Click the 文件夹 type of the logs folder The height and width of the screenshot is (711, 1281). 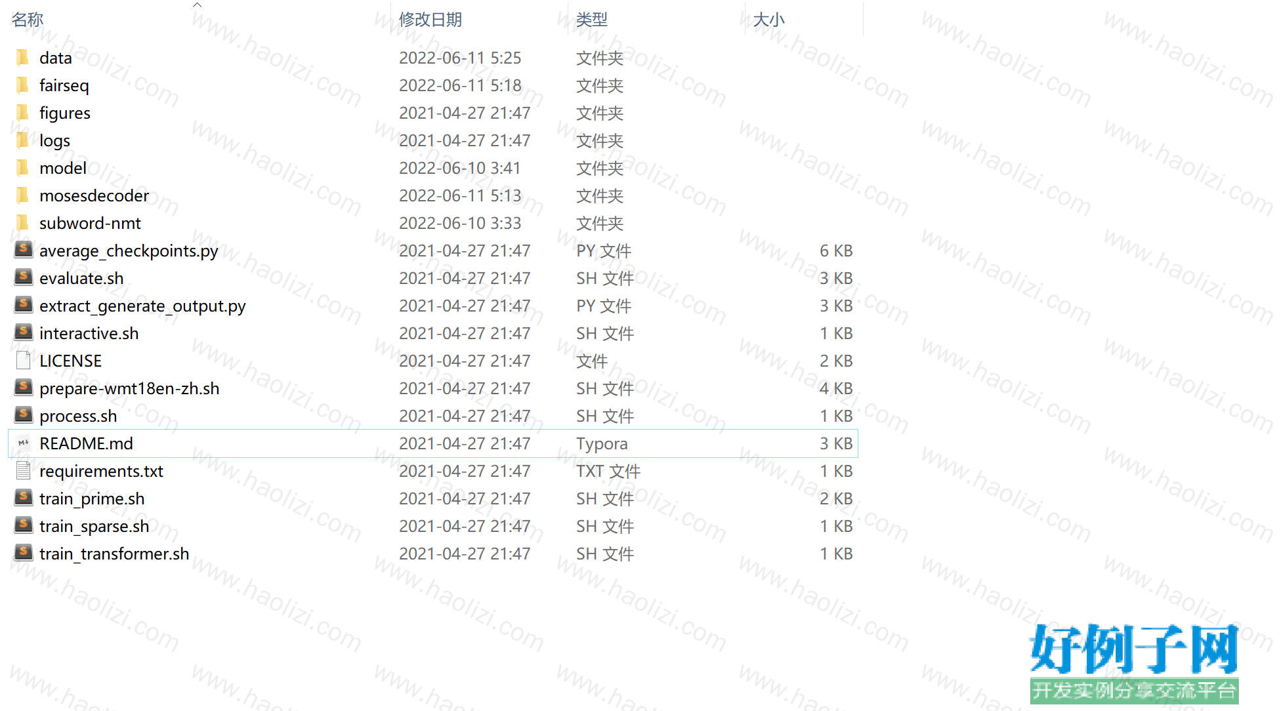point(600,141)
